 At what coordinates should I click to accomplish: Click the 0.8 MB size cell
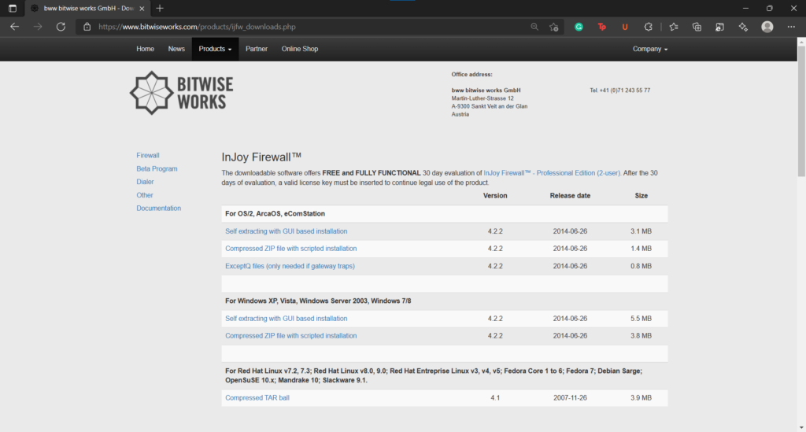[x=641, y=266]
